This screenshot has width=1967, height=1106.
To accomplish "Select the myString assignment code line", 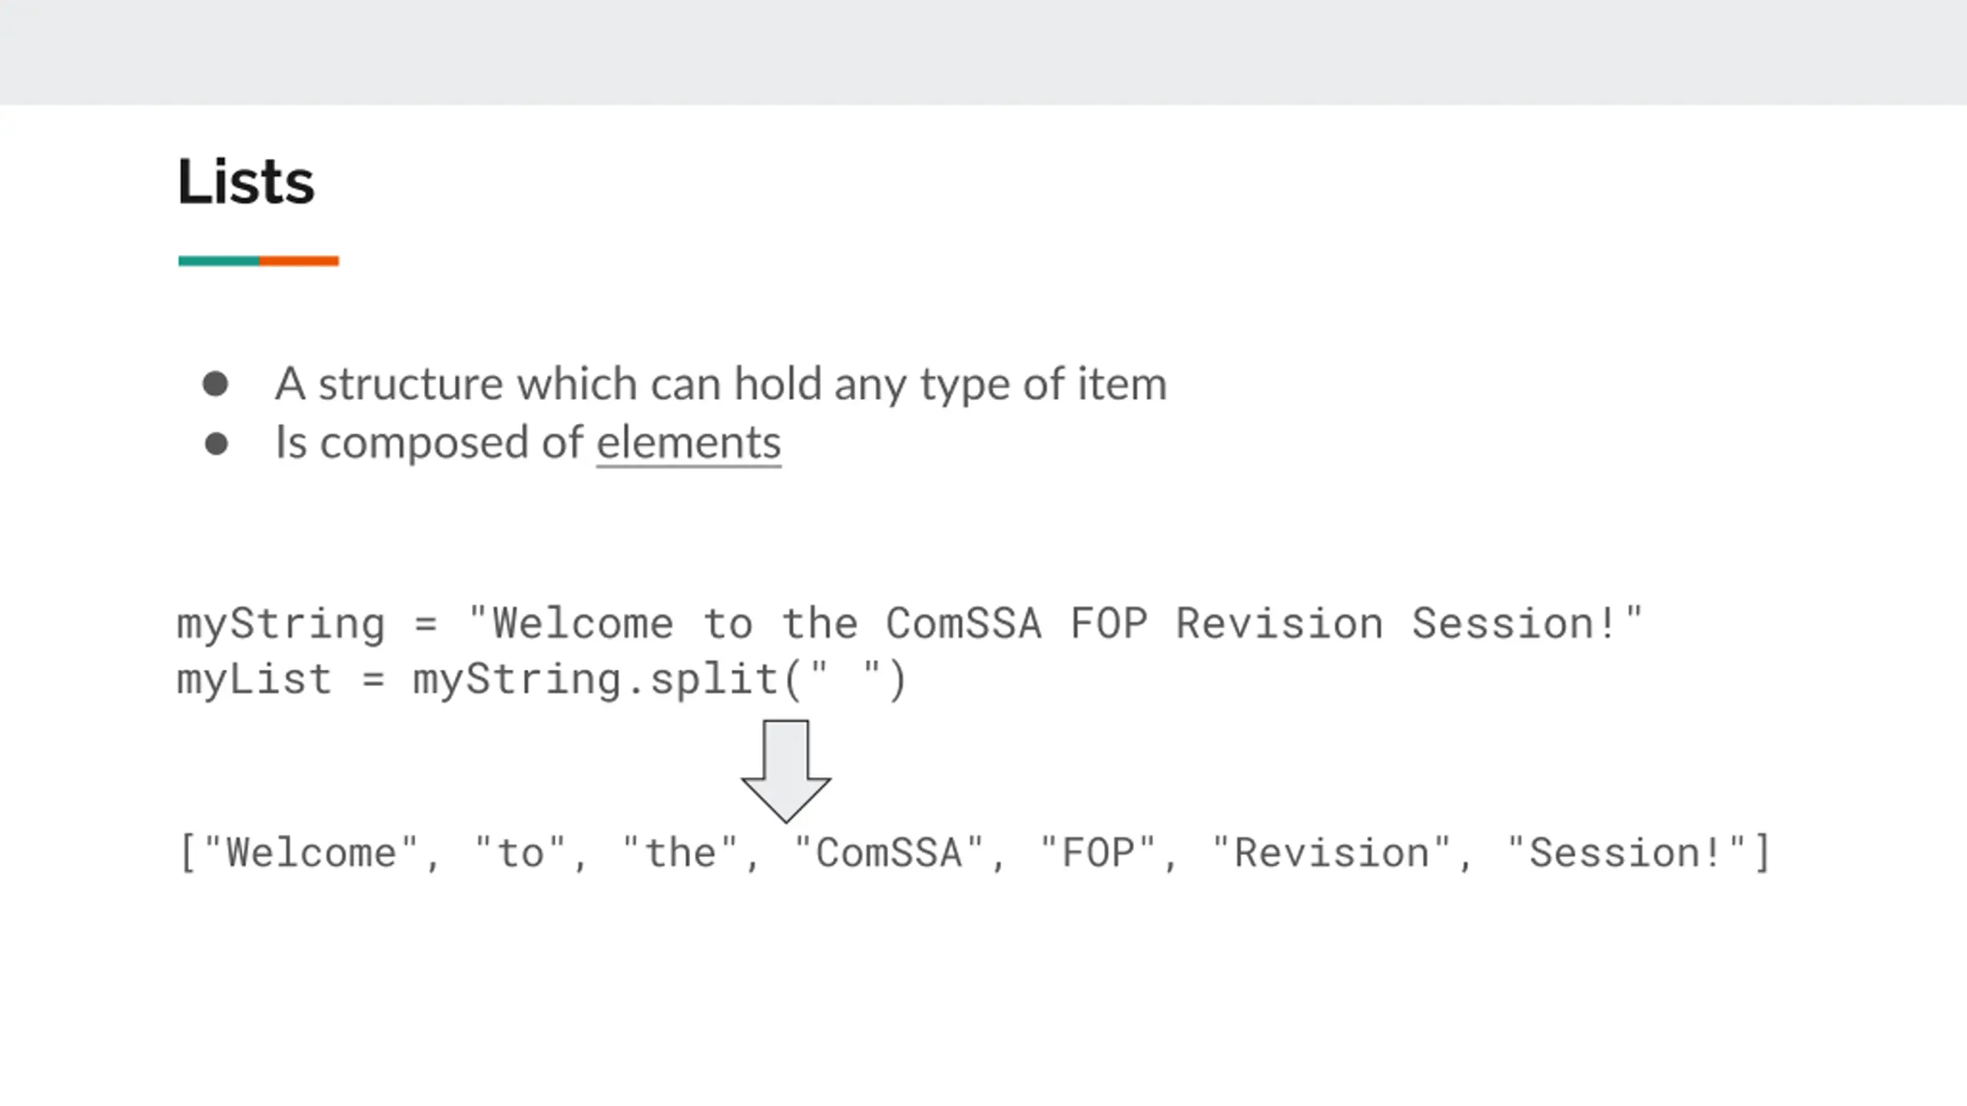I will (910, 623).
